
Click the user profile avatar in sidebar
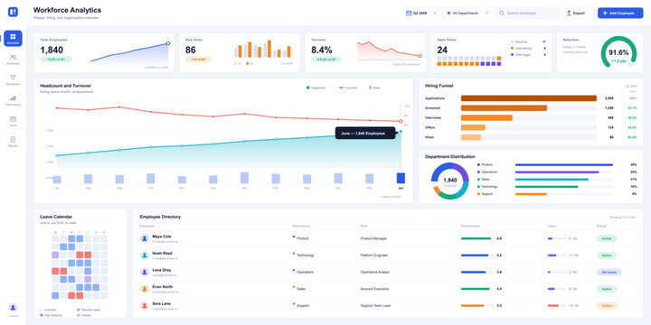(13, 308)
